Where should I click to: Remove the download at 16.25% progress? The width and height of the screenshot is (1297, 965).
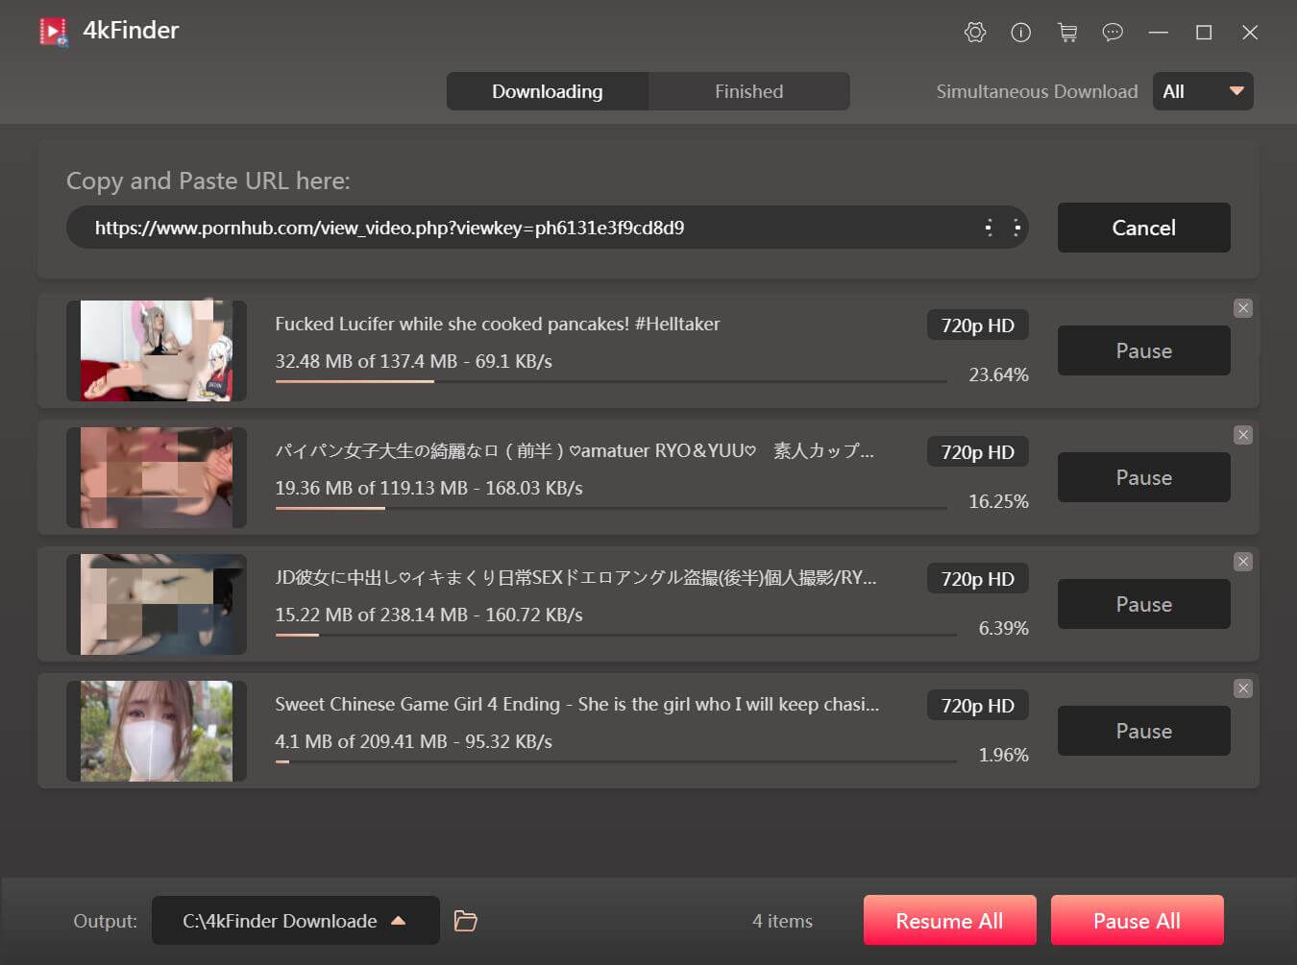coord(1243,435)
